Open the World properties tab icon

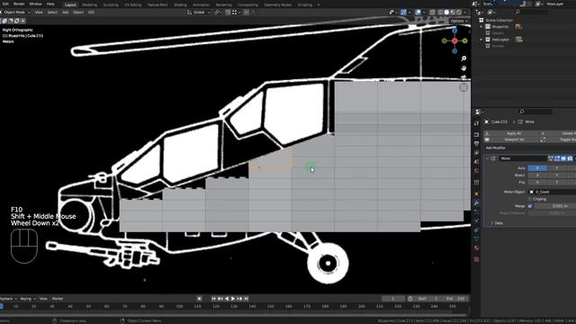click(x=476, y=170)
